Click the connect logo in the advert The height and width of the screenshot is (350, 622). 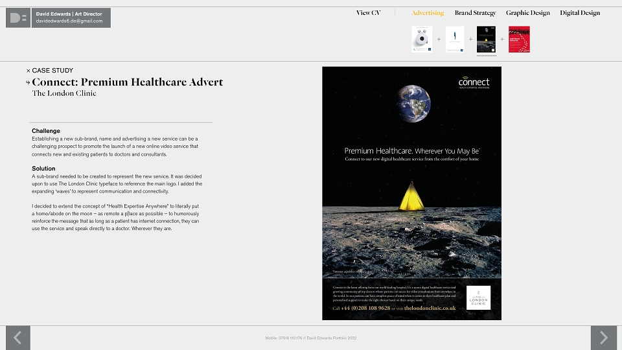click(474, 82)
